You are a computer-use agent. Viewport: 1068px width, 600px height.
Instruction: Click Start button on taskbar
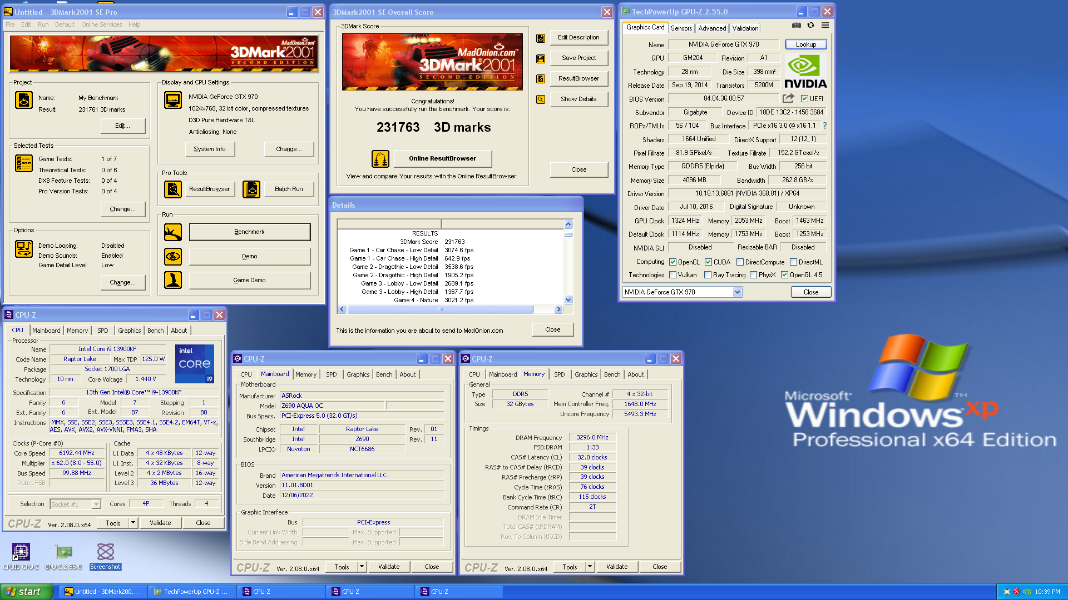pos(27,592)
